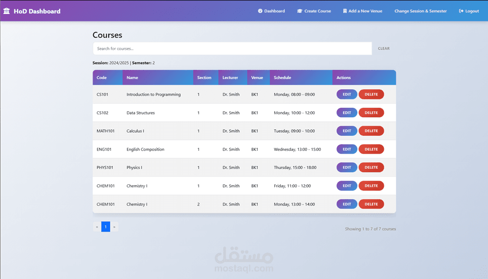Click the Section column header
This screenshot has height=279, width=488.
pyautogui.click(x=206, y=77)
